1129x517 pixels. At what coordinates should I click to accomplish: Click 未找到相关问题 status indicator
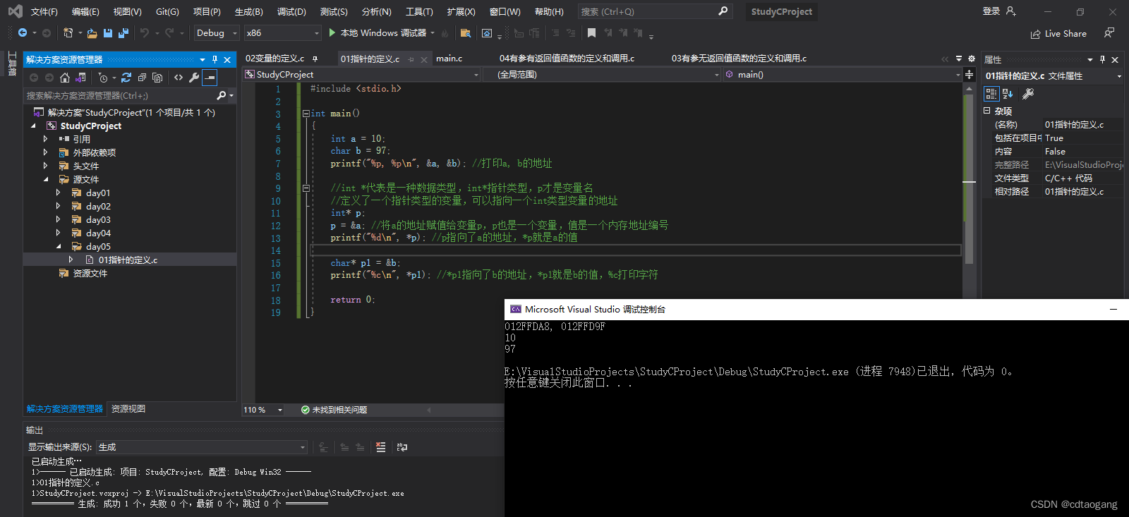point(334,410)
